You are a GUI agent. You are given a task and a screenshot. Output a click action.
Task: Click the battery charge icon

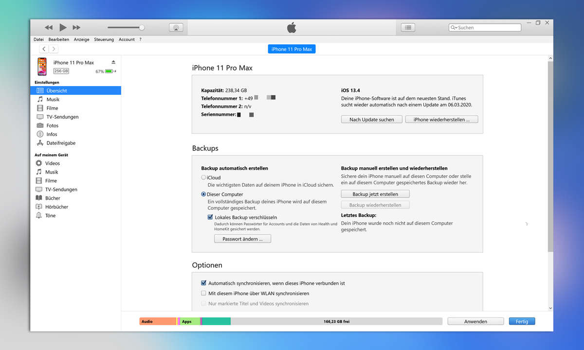[x=109, y=71]
